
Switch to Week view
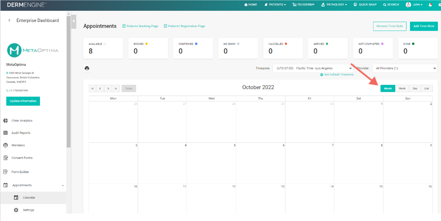pyautogui.click(x=402, y=89)
